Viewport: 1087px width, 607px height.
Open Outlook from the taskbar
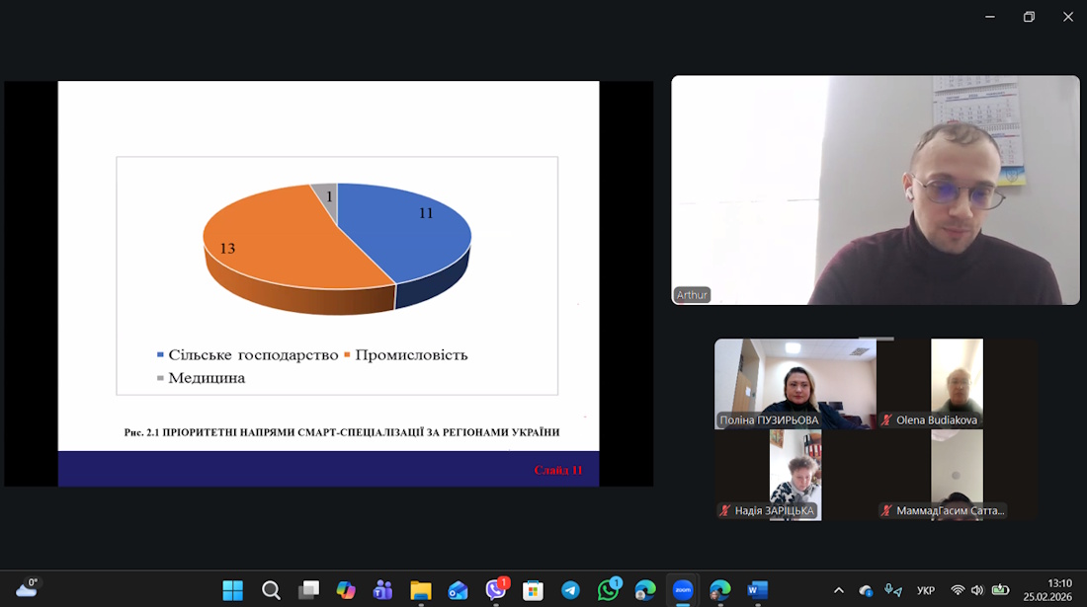[x=458, y=590]
